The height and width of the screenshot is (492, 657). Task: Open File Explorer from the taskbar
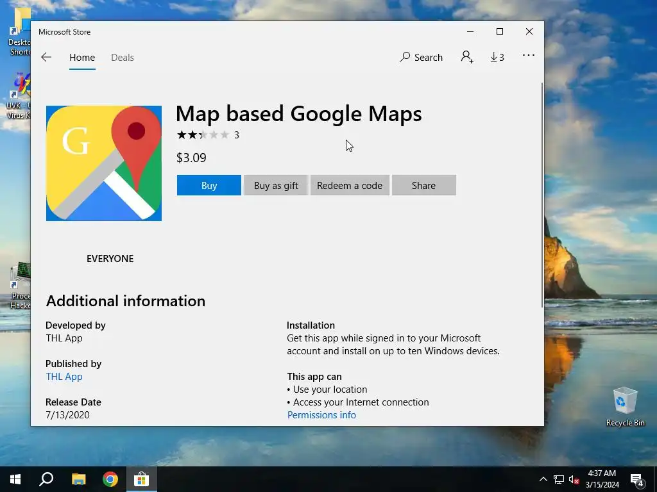pyautogui.click(x=78, y=479)
